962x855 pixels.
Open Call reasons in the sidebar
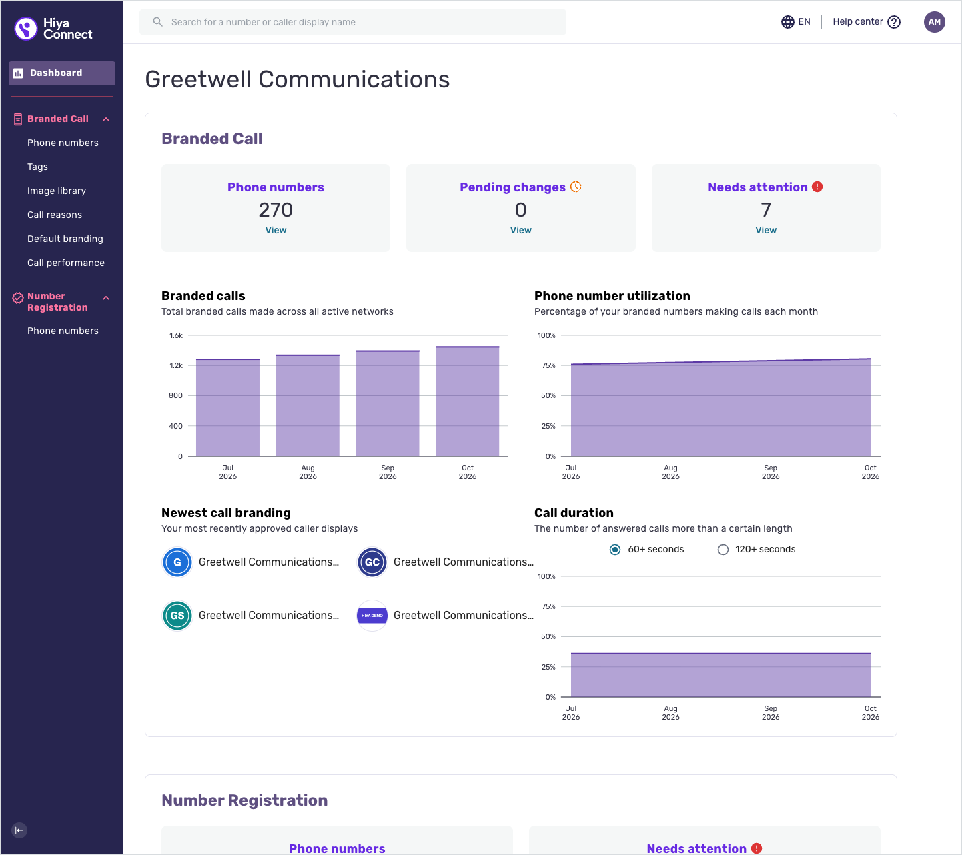[x=55, y=215]
